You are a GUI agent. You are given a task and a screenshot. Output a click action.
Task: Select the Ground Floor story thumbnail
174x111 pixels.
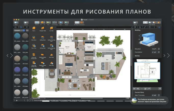click(147, 71)
